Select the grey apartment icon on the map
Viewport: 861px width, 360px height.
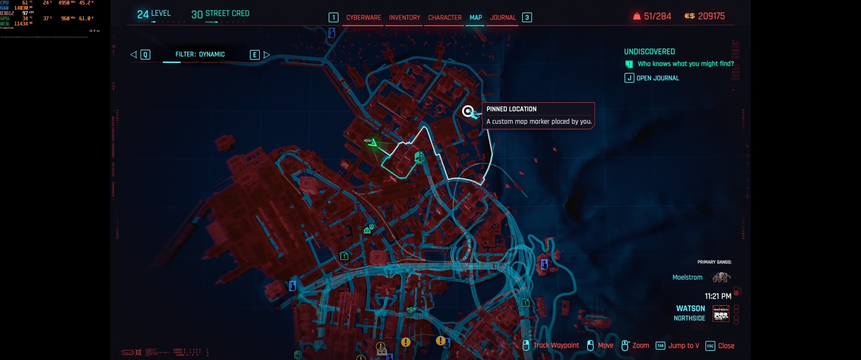pyautogui.click(x=382, y=352)
